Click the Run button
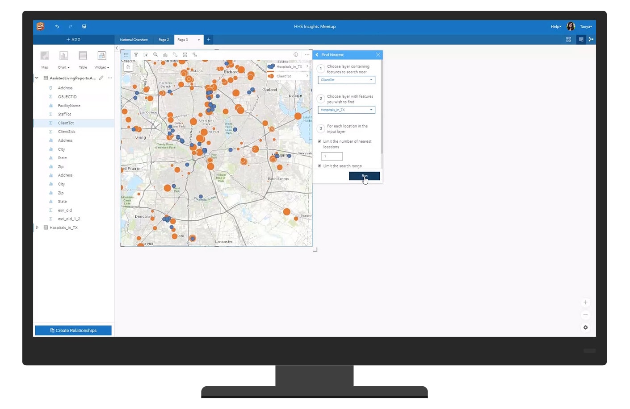The height and width of the screenshot is (409, 630). [x=364, y=176]
